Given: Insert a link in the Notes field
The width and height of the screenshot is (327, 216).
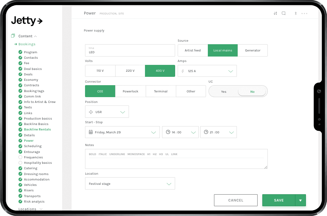Looking at the screenshot, I should tap(174, 154).
